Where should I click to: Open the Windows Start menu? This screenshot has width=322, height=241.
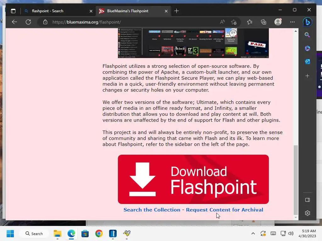pyautogui.click(x=10, y=233)
